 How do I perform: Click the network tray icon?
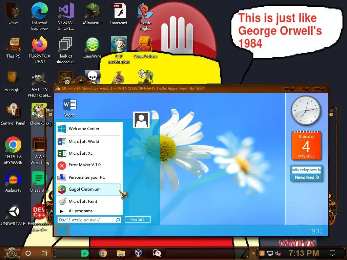[x=270, y=254]
